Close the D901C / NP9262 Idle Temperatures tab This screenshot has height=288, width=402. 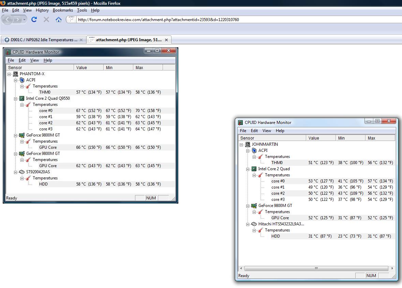click(x=81, y=40)
